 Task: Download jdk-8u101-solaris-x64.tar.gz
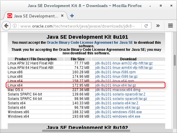pyautogui.click(x=117, y=108)
